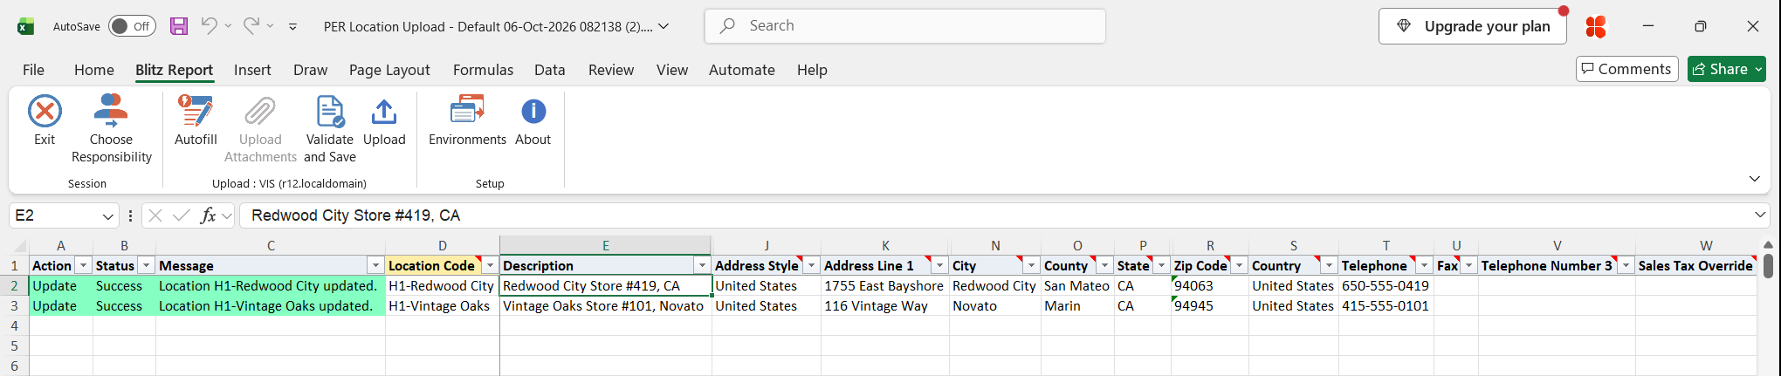This screenshot has width=1781, height=376.
Task: Open the Action column filter dropdown
Action: coord(83,265)
